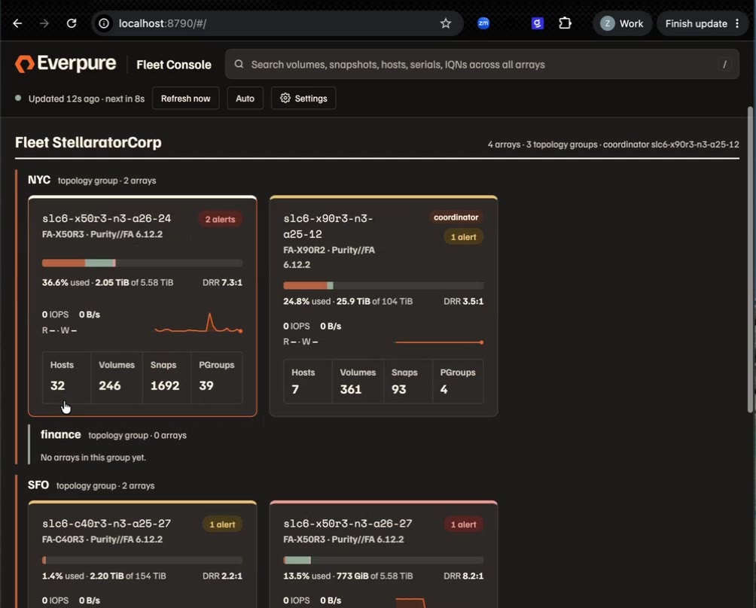
Task: Open the Zoom extension icon
Action: tap(483, 23)
